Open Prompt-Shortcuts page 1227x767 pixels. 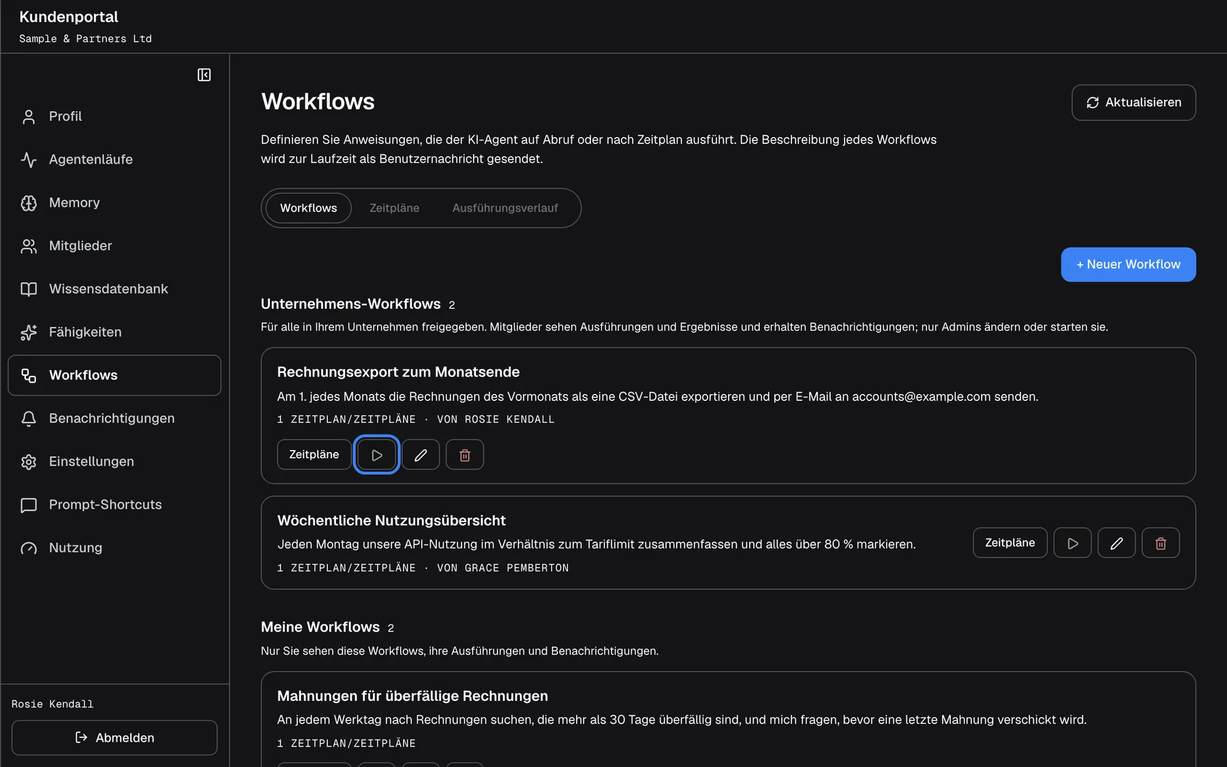tap(115, 505)
